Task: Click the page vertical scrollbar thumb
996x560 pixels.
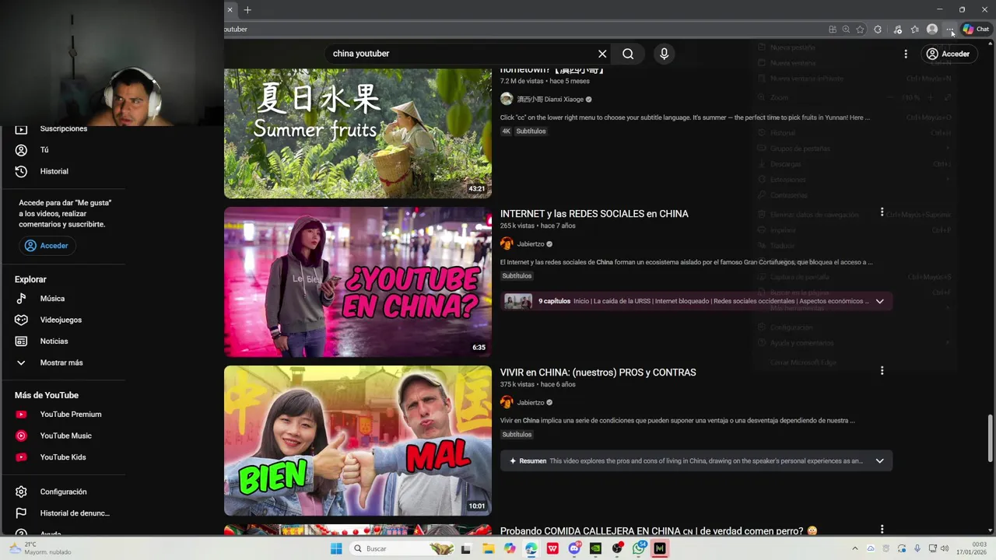Action: pyautogui.click(x=991, y=438)
